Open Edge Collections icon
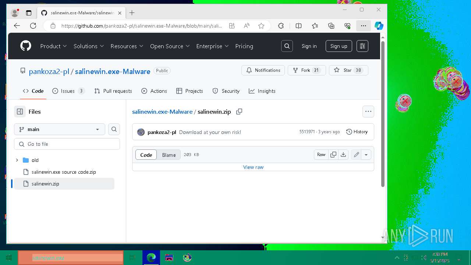This screenshot has height=265, width=471. (331, 26)
